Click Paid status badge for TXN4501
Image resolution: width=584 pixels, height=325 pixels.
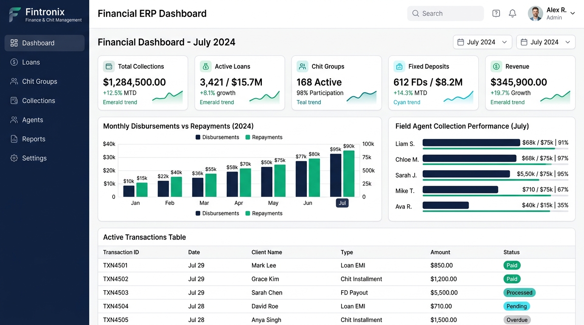click(512, 265)
